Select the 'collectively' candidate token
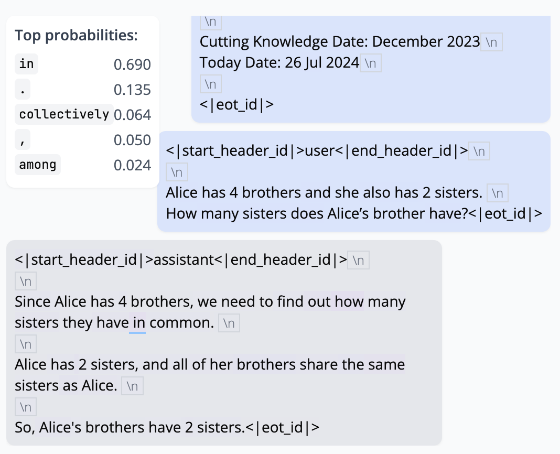560x454 pixels. pyautogui.click(x=64, y=114)
